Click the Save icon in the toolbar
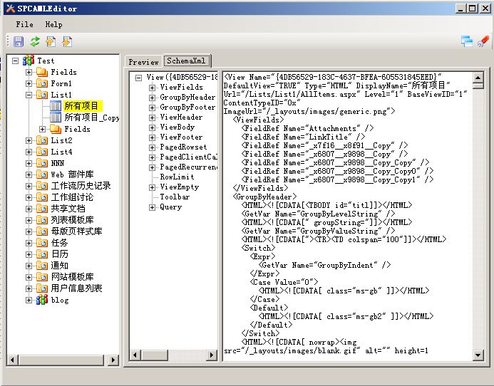494x386 pixels. coord(19,42)
